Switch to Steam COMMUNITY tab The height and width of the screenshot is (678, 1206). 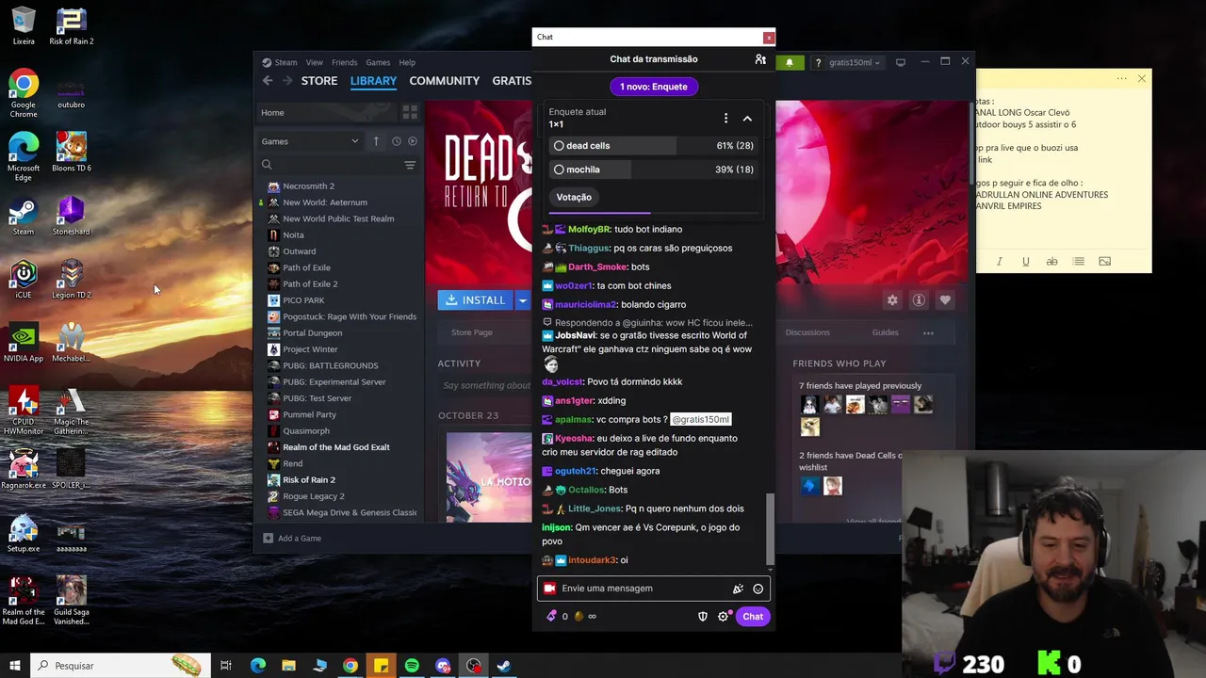pyautogui.click(x=445, y=81)
